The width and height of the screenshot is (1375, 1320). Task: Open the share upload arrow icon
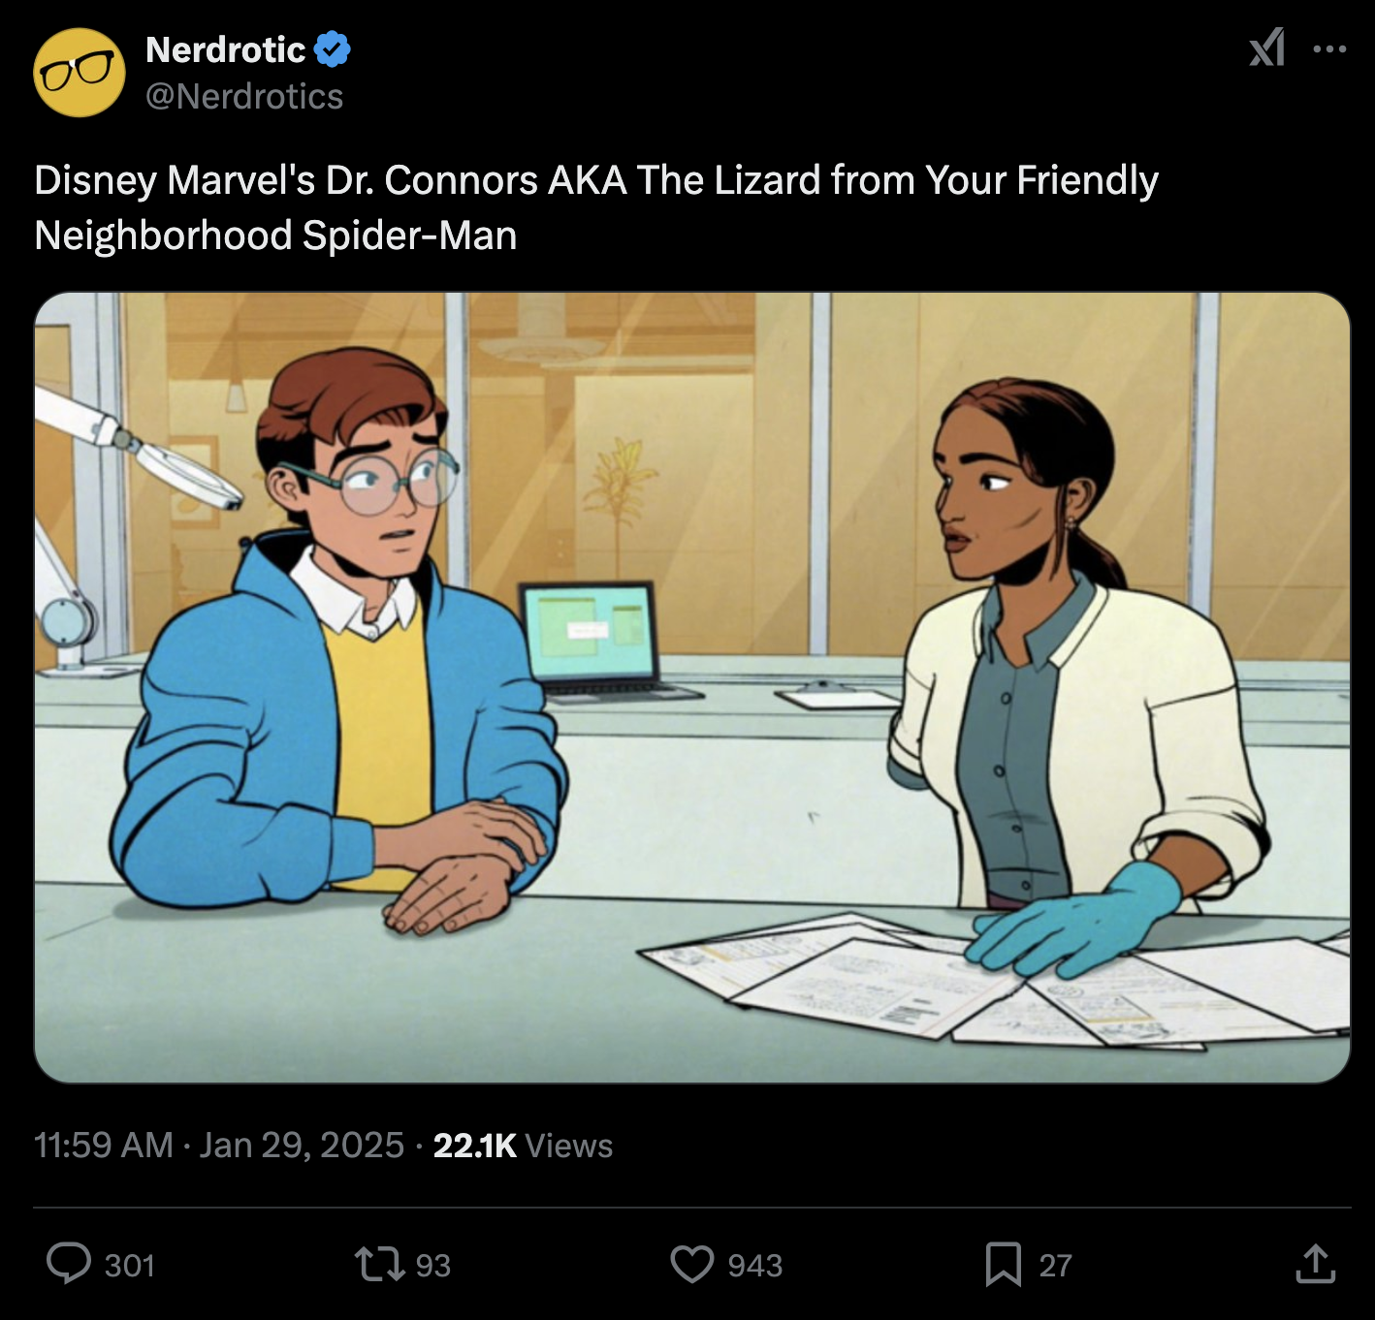pyautogui.click(x=1316, y=1263)
